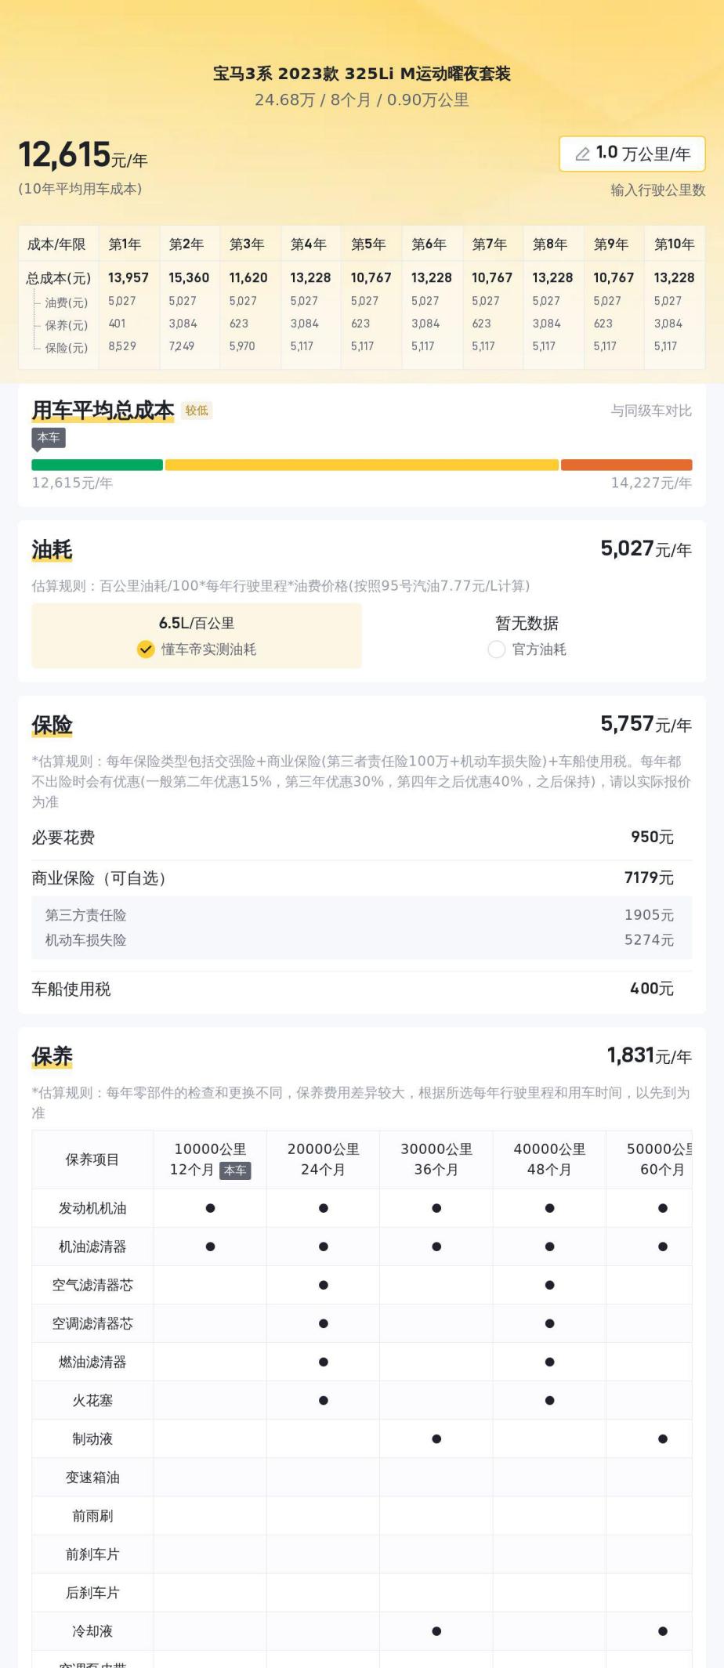Open the 与同级车对比 comparison link
The height and width of the screenshot is (1668, 724).
pyautogui.click(x=651, y=411)
